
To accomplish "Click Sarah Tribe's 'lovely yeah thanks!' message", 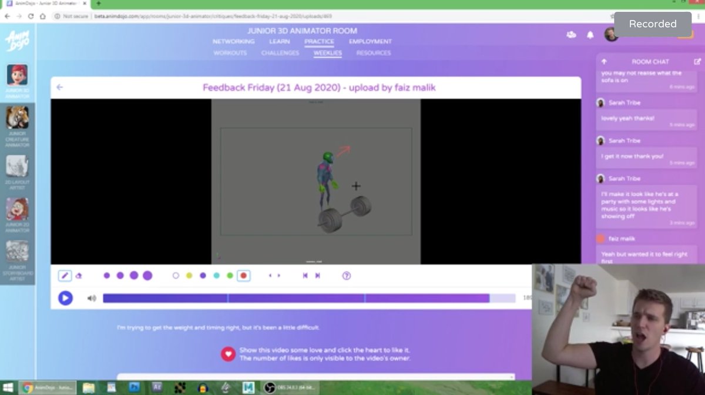I will coord(646,120).
